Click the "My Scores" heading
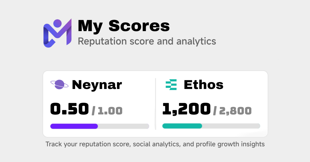This screenshot has width=310, height=162. click(x=124, y=26)
